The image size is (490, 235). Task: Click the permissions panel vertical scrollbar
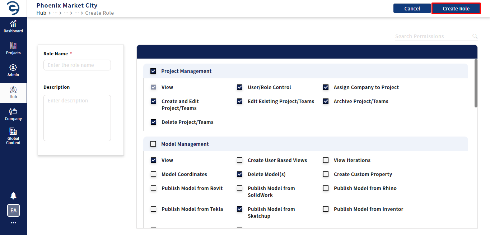[x=476, y=83]
